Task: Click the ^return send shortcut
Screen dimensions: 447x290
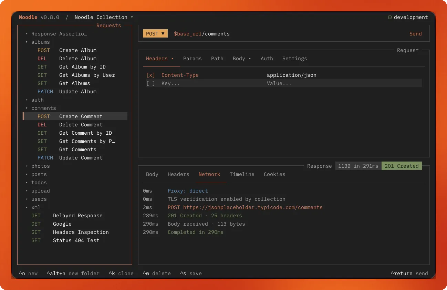Action: tap(409, 273)
